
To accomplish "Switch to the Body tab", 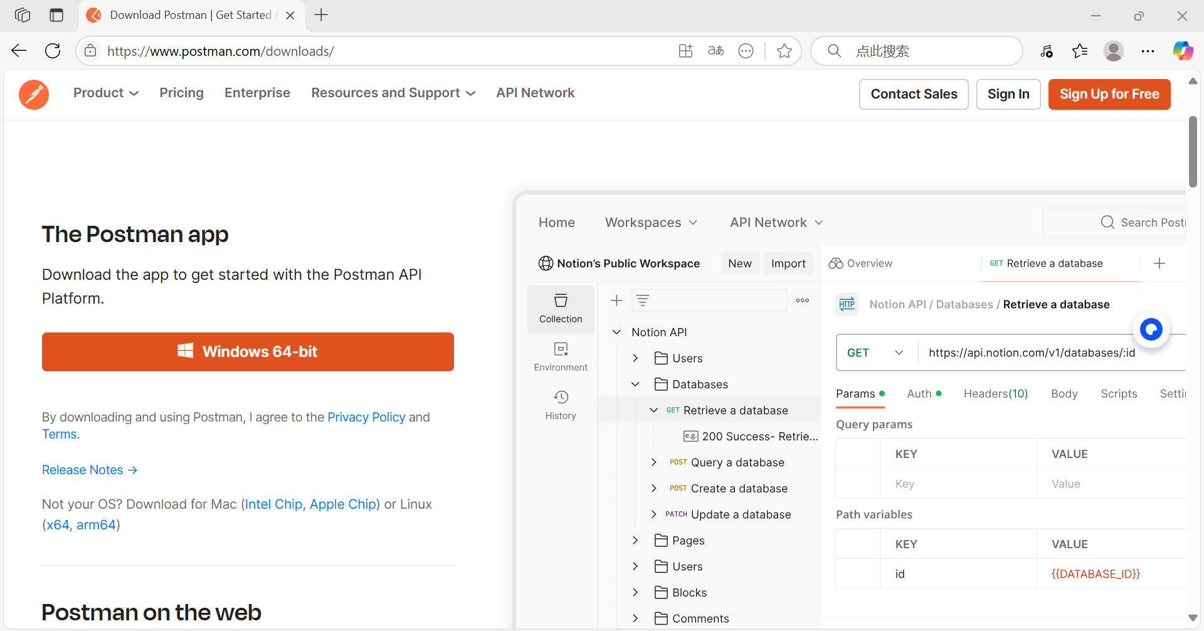I will pos(1064,394).
